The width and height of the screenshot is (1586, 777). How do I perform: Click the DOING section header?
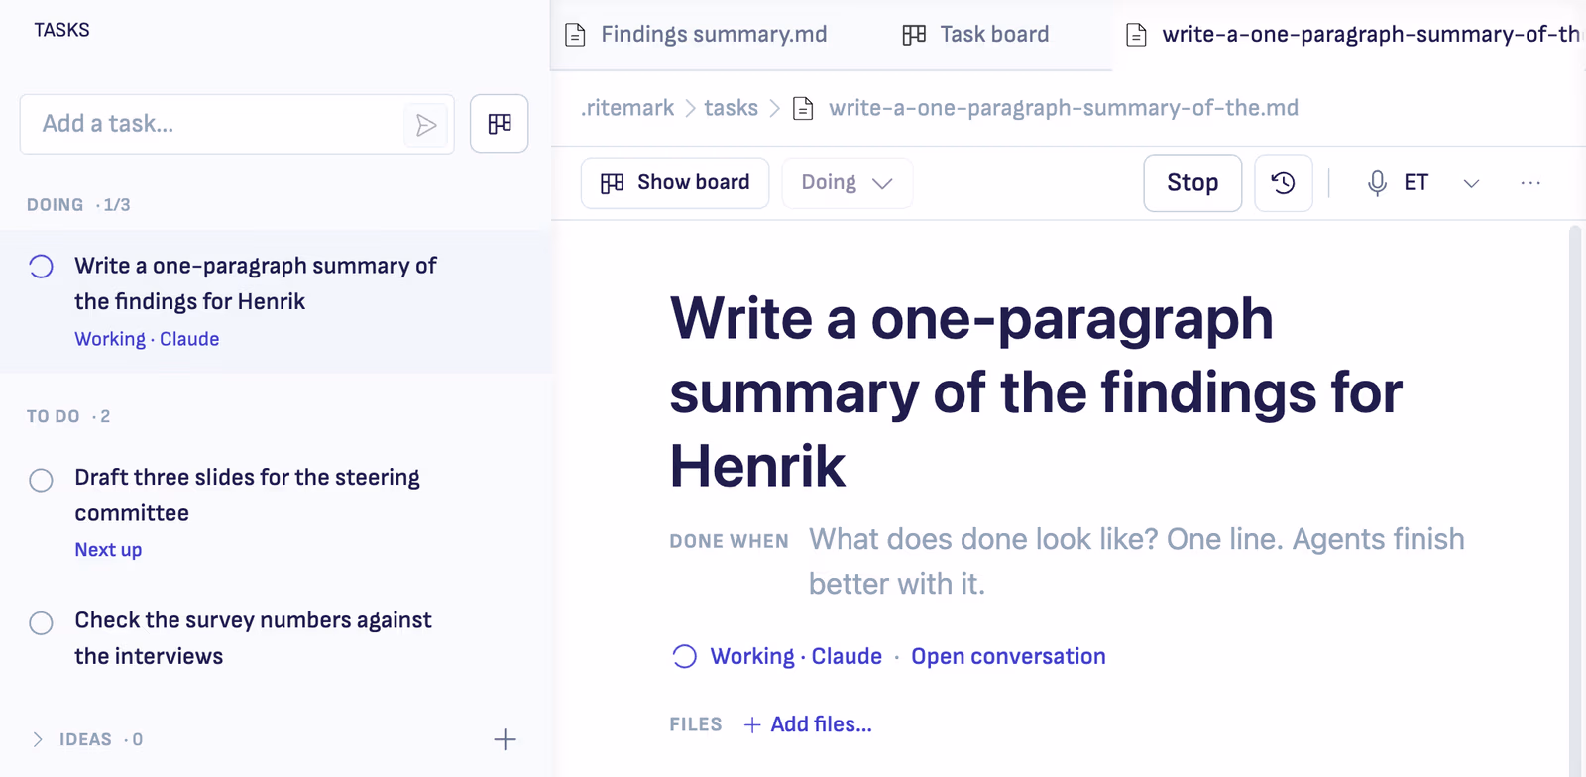[78, 205]
